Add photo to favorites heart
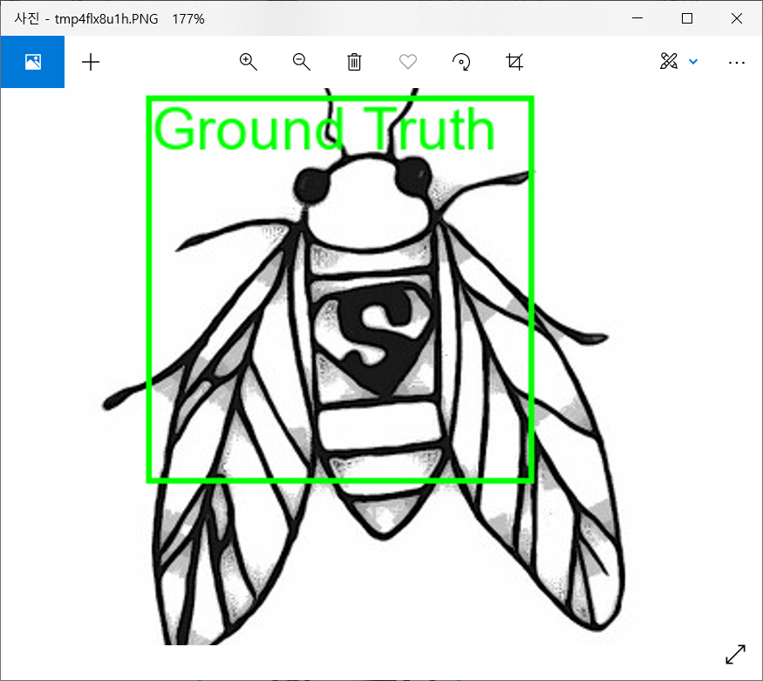The width and height of the screenshot is (763, 681). (x=408, y=62)
